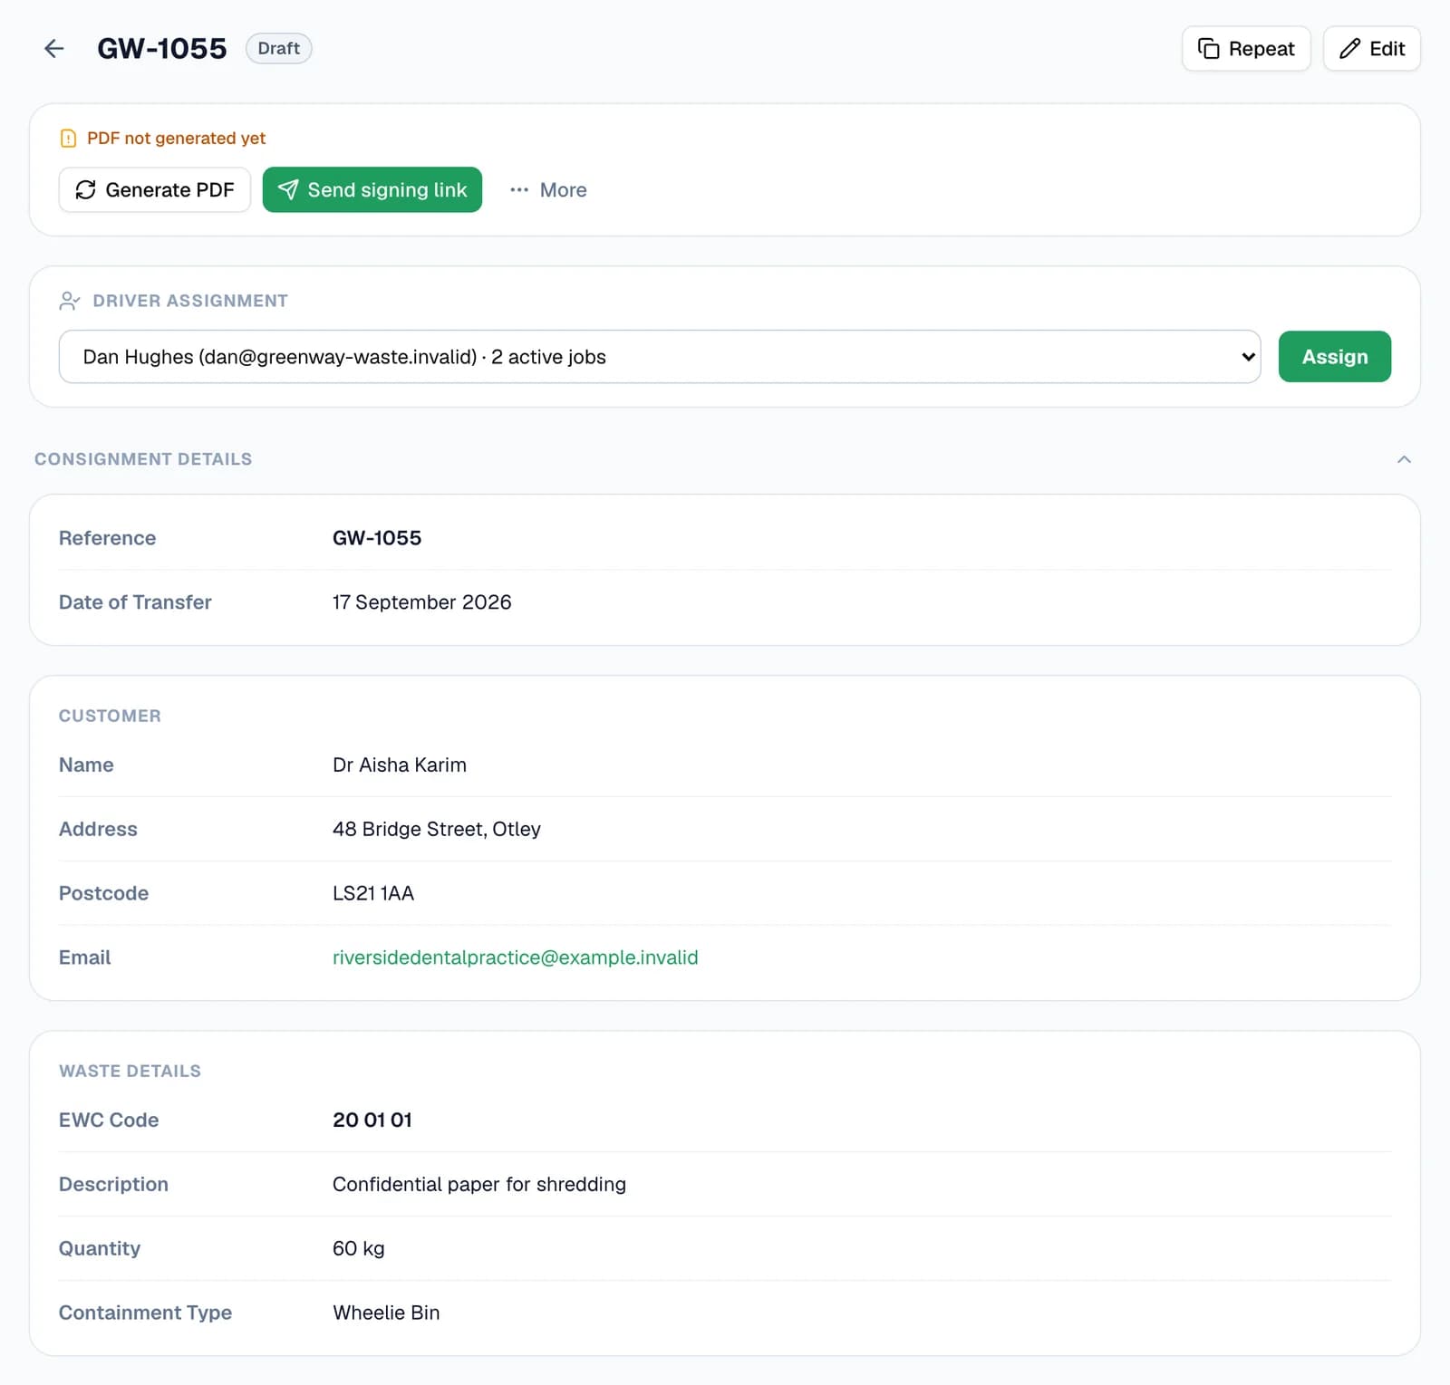Viewport: 1450px width, 1385px height.
Task: Click the 'CONSIGNMENT DETAILS' heading
Action: (x=143, y=459)
